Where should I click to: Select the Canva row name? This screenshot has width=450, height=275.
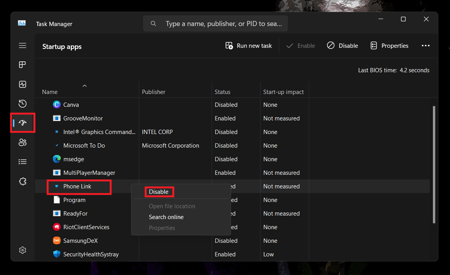71,104
